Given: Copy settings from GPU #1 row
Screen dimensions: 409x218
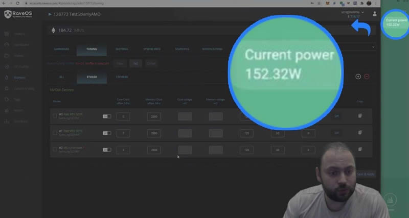Looking at the screenshot, I should pyautogui.click(x=360, y=133).
